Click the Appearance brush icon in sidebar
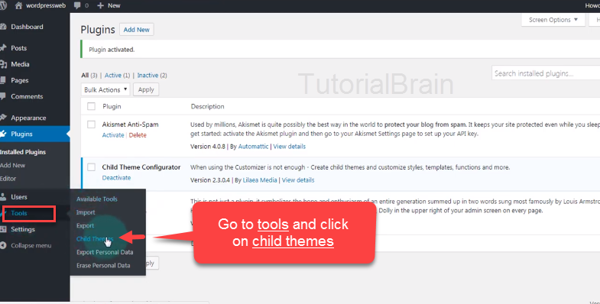The height and width of the screenshot is (304, 600). [3, 118]
